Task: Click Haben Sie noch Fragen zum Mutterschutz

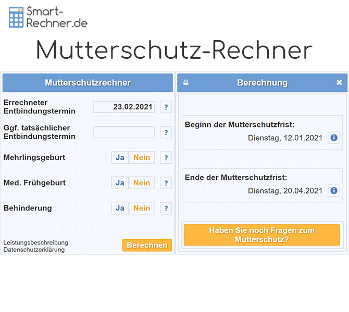Action: [x=261, y=235]
